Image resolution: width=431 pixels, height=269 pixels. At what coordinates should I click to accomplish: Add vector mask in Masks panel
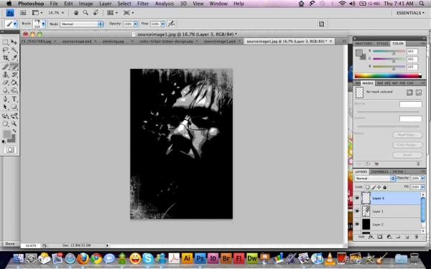(418, 93)
